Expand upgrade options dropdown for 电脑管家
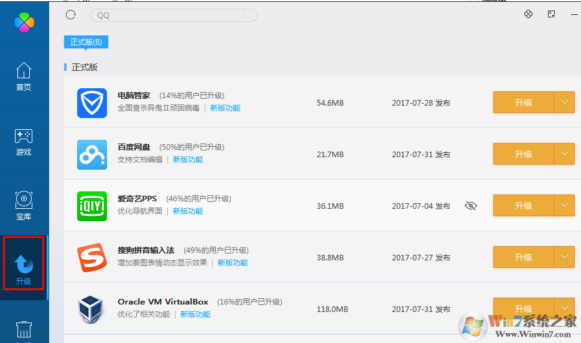The width and height of the screenshot is (581, 343). tap(564, 103)
